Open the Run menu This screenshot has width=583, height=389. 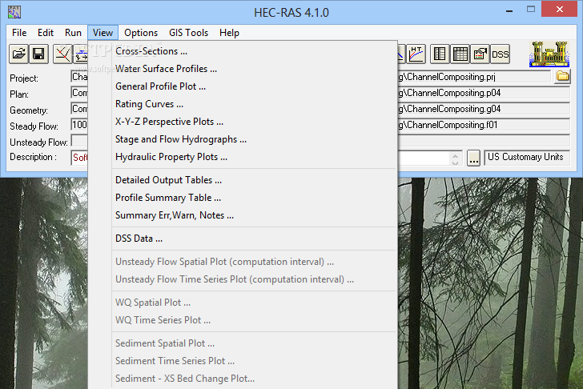coord(73,33)
